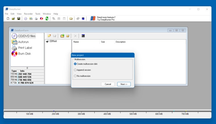Click the blue drive info toolbar icon
This screenshot has height=124, width=216.
pos(83,19)
